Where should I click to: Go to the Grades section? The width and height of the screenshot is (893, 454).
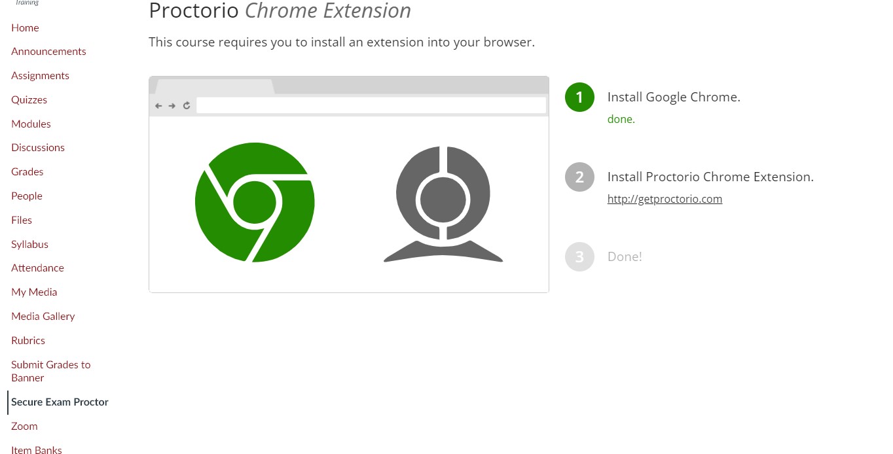pos(27,171)
